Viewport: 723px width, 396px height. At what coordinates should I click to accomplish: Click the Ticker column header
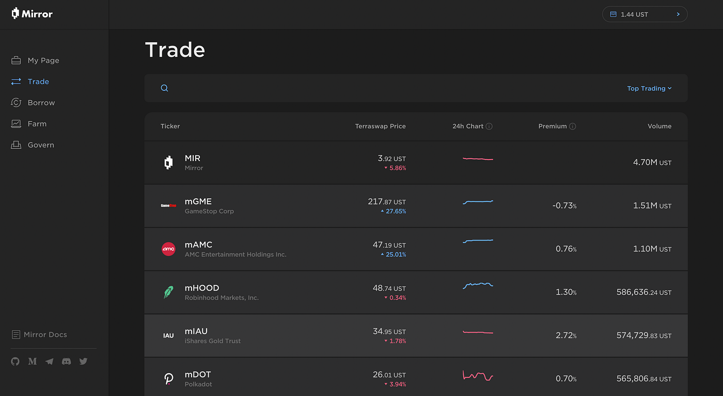170,126
